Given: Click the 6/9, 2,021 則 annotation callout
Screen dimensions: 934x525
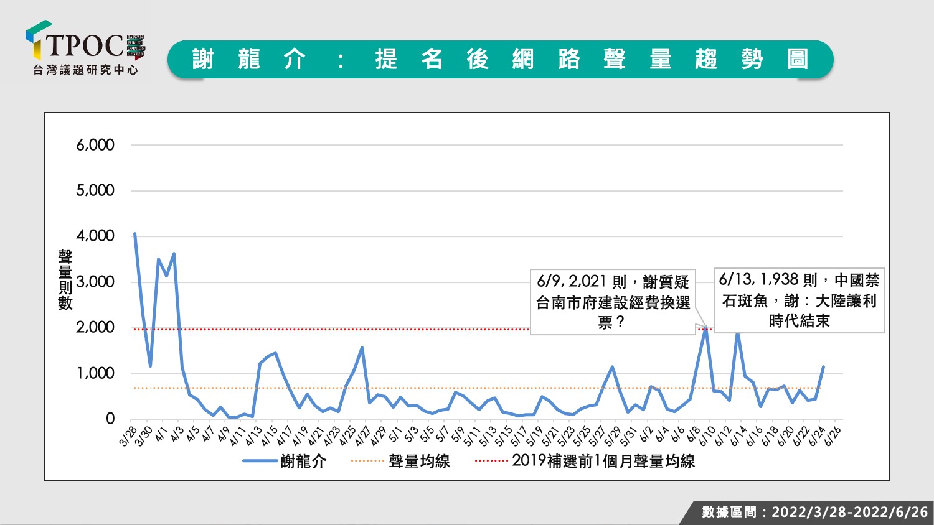Looking at the screenshot, I should click(x=613, y=302).
